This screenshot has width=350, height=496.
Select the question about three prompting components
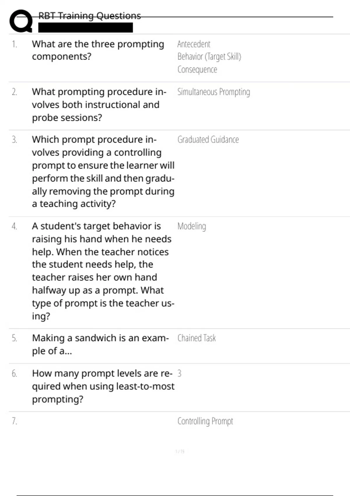point(98,50)
